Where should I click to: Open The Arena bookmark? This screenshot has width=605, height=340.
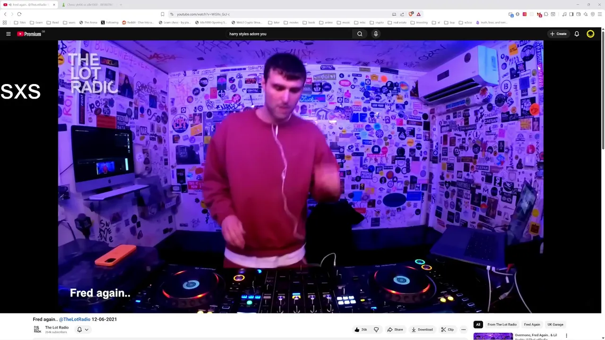click(x=88, y=23)
